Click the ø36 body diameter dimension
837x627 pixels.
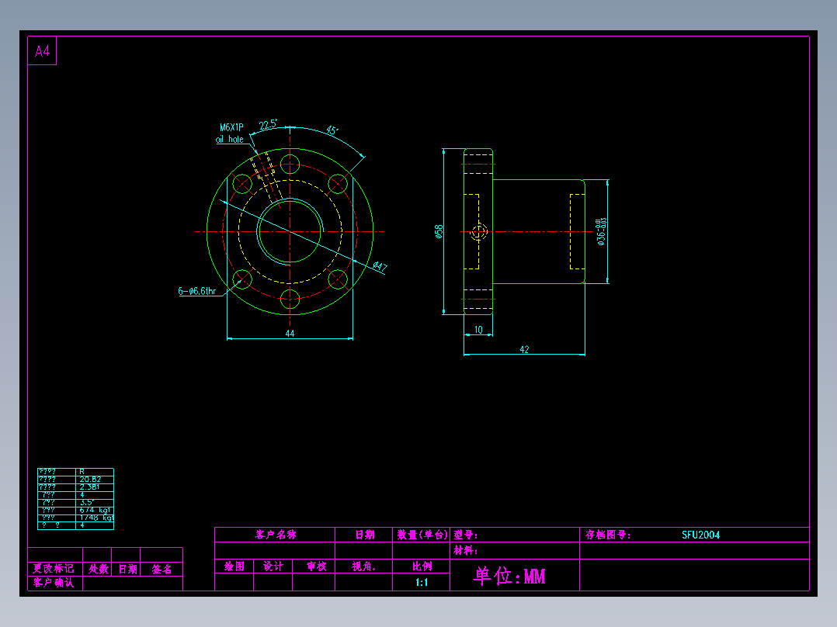(601, 231)
